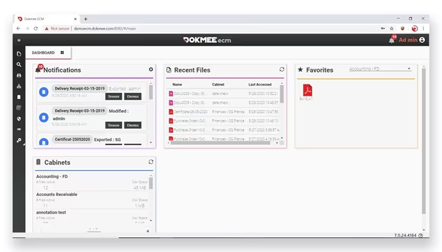
Task: Click the Notifications list scrollbar
Action: point(151,92)
